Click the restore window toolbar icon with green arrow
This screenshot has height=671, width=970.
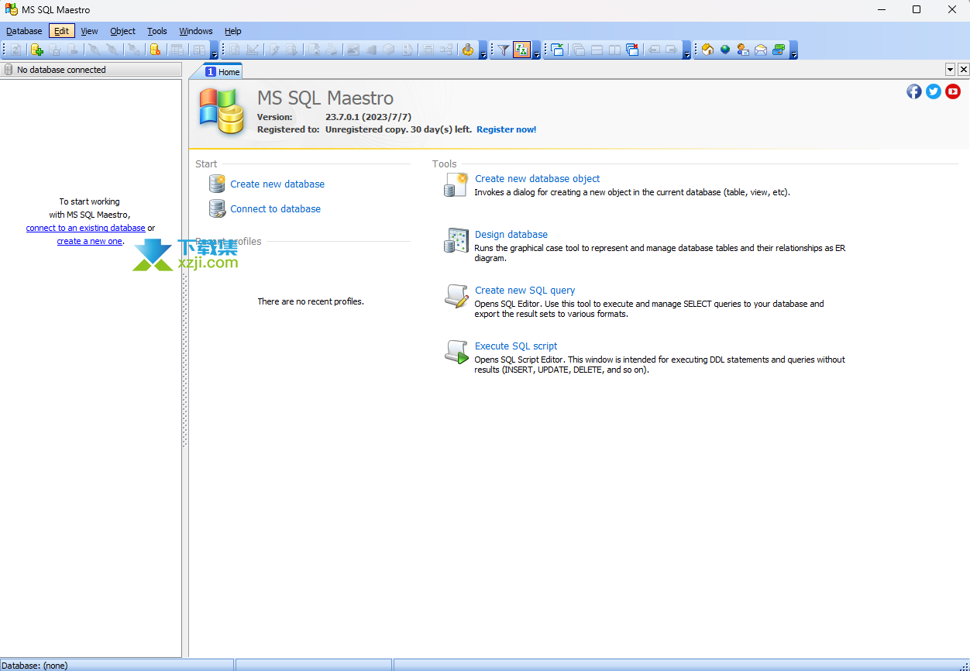(x=557, y=50)
